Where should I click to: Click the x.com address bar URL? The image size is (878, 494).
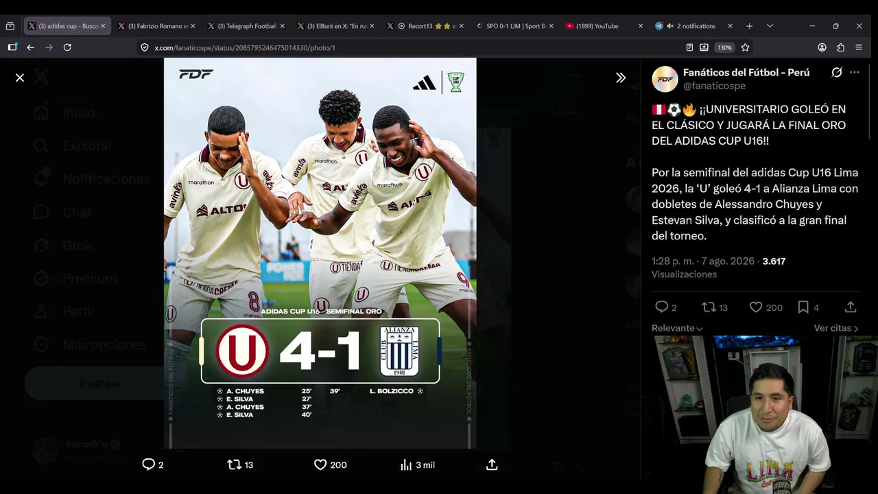coord(245,48)
